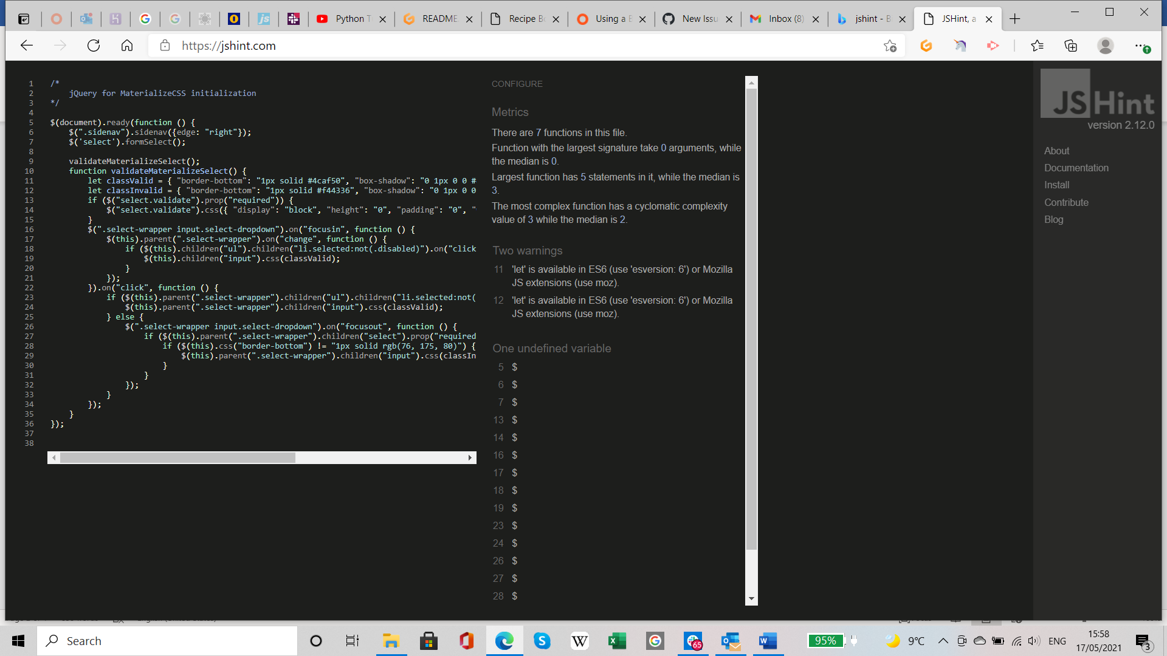Open File Explorer in the taskbar

[391, 641]
